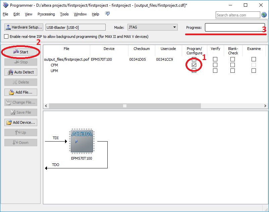This screenshot has width=269, height=212.
Task: Click the scroll right arrow
Action: (x=265, y=106)
